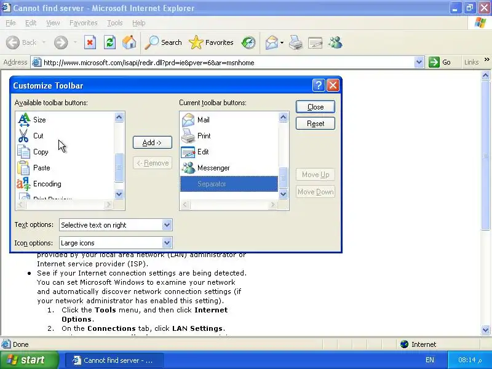
Task: Select Mail in current toolbar buttons list
Action: (x=229, y=119)
